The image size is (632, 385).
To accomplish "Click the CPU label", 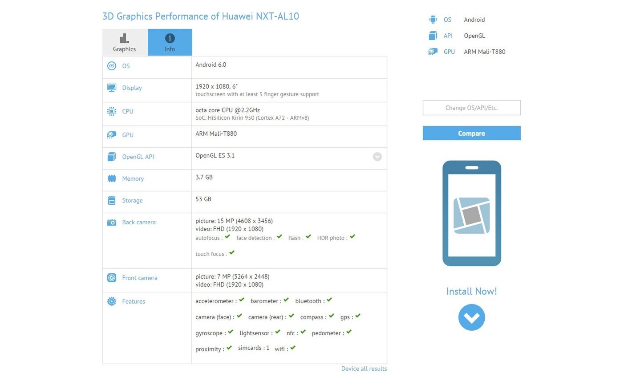I will tap(128, 111).
